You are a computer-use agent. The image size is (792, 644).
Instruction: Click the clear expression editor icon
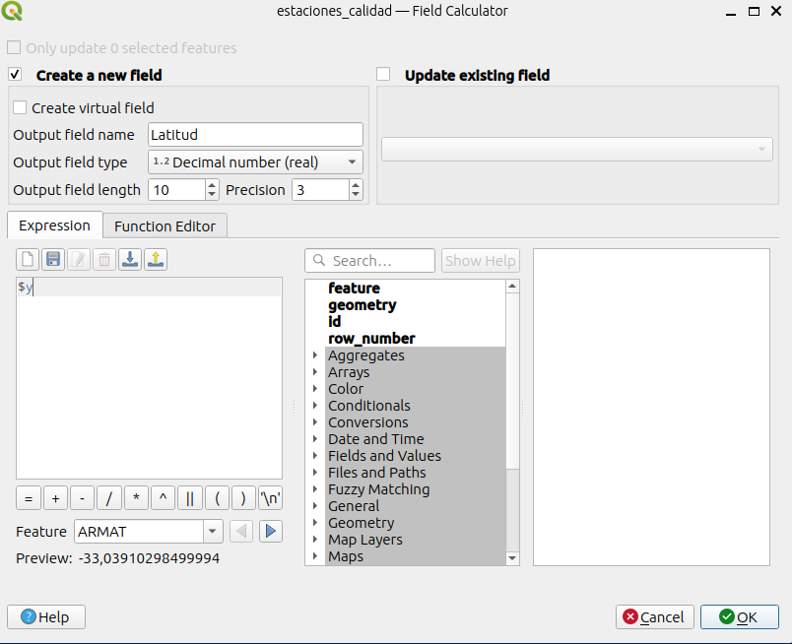[x=29, y=260]
